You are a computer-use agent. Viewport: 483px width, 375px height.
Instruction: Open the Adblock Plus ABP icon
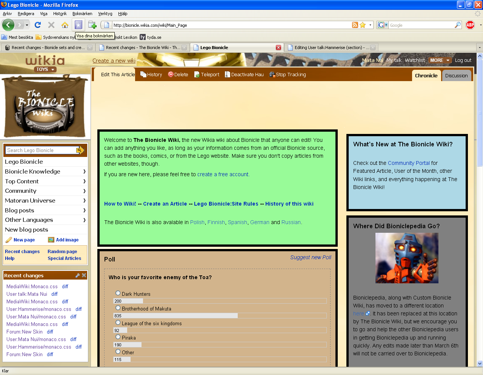(x=470, y=25)
